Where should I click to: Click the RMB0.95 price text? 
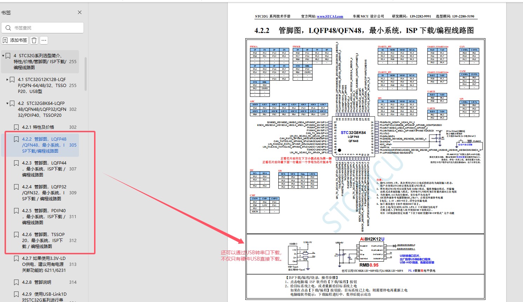[369, 265]
